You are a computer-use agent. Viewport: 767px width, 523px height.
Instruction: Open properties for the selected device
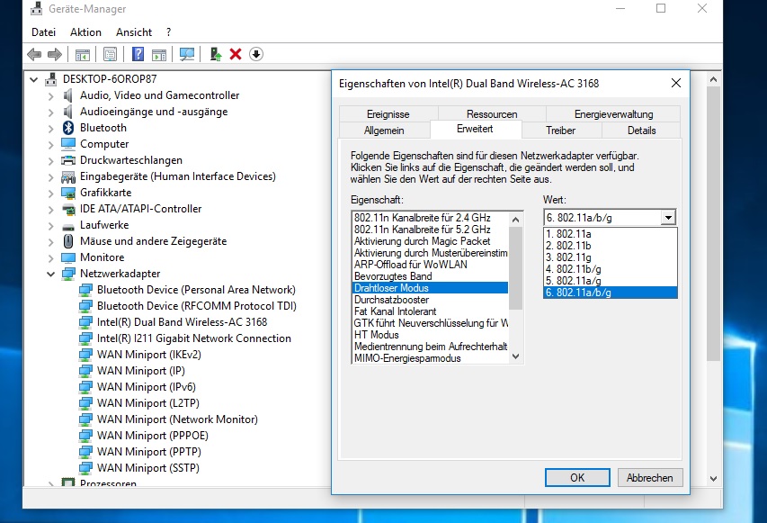coord(110,54)
